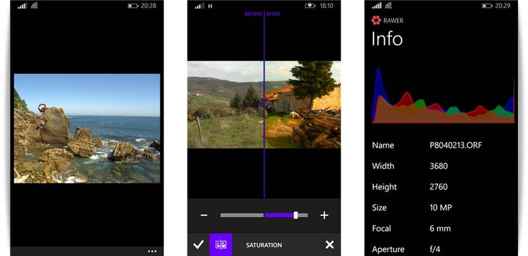528x256 pixels.
Task: Tap the red RAWER logo icon
Action: 376,20
